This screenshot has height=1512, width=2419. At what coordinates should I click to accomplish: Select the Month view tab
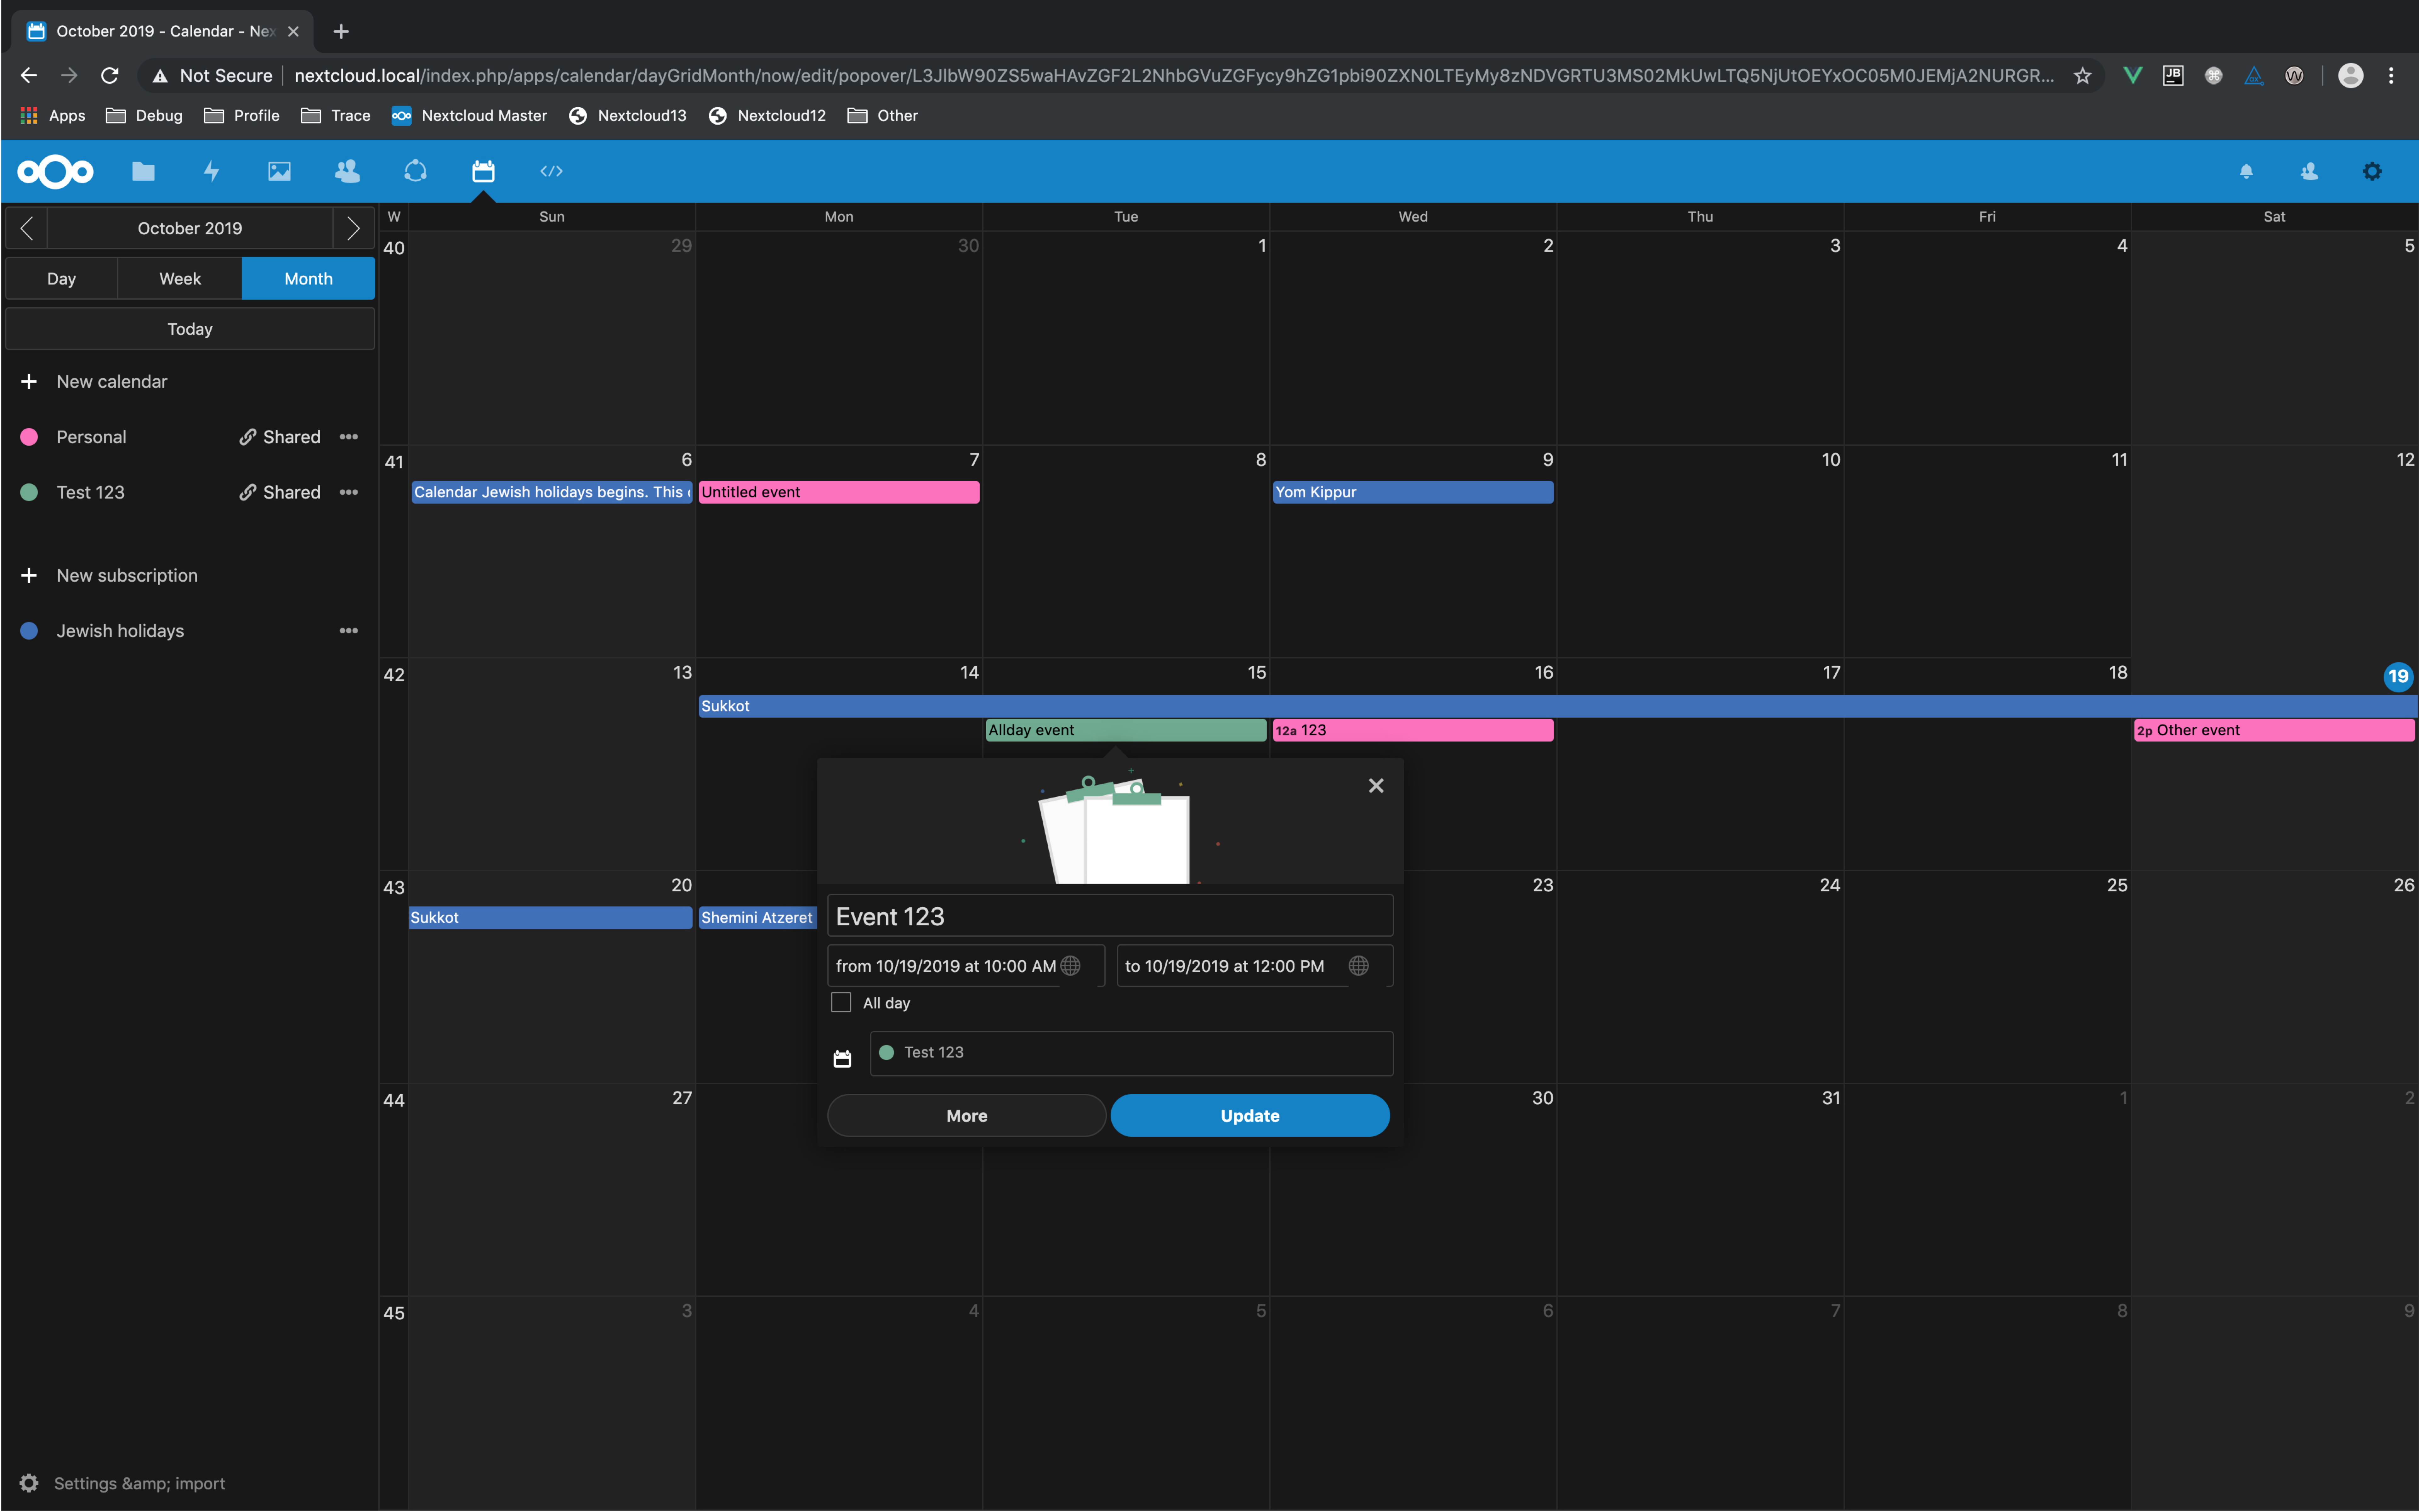tap(308, 279)
